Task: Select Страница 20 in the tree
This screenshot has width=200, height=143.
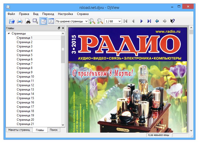Action: click(x=25, y=120)
